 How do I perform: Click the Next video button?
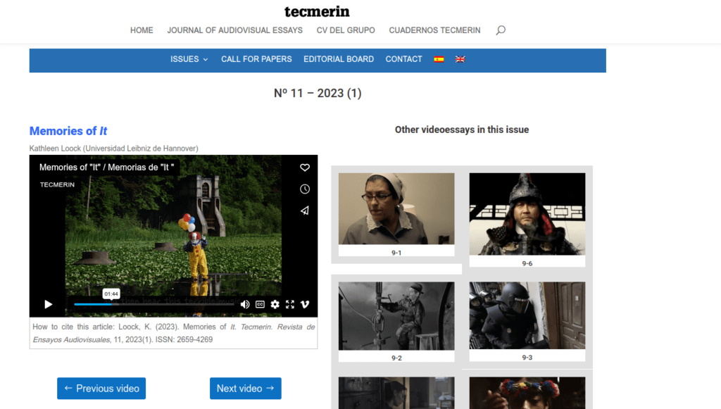click(246, 389)
